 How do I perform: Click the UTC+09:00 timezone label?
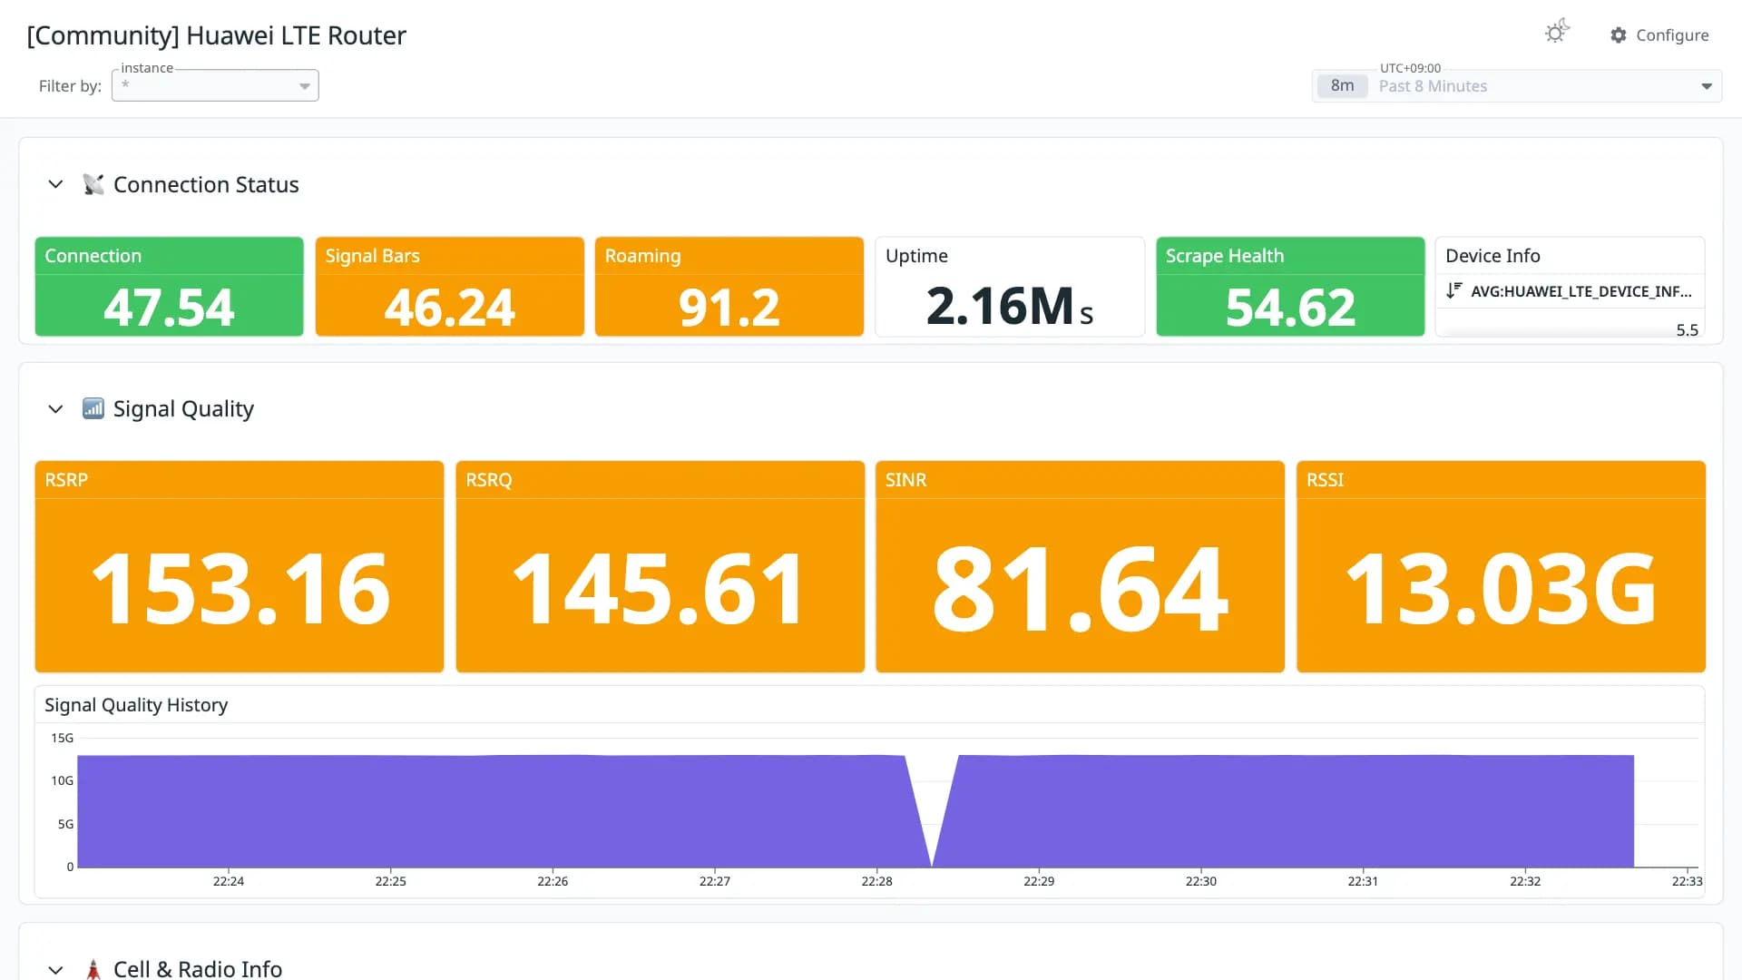tap(1410, 68)
